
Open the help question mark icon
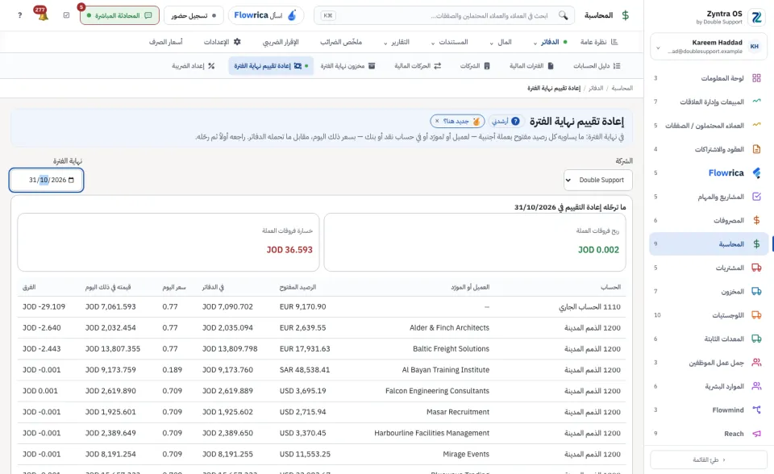pyautogui.click(x=19, y=15)
